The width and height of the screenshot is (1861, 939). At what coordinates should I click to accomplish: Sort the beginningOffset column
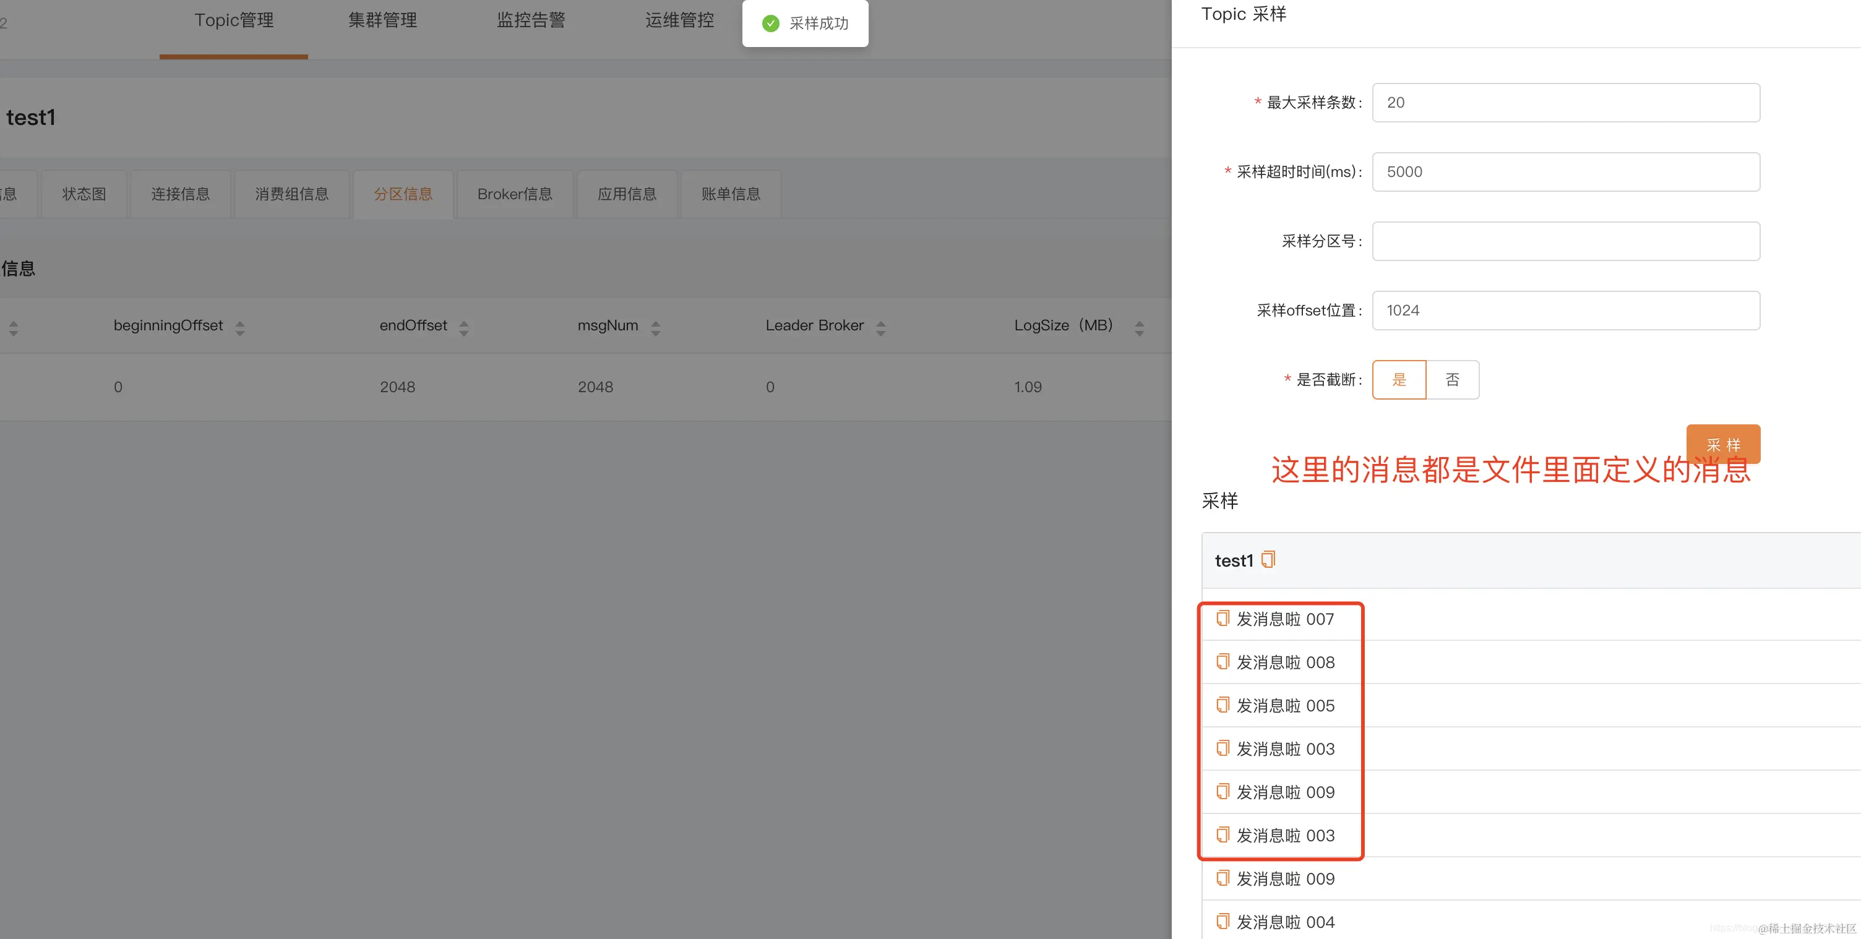[x=240, y=326]
